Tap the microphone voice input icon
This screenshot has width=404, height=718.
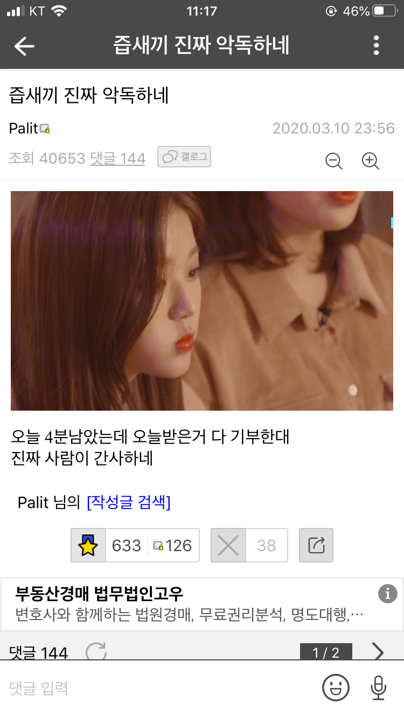(379, 687)
